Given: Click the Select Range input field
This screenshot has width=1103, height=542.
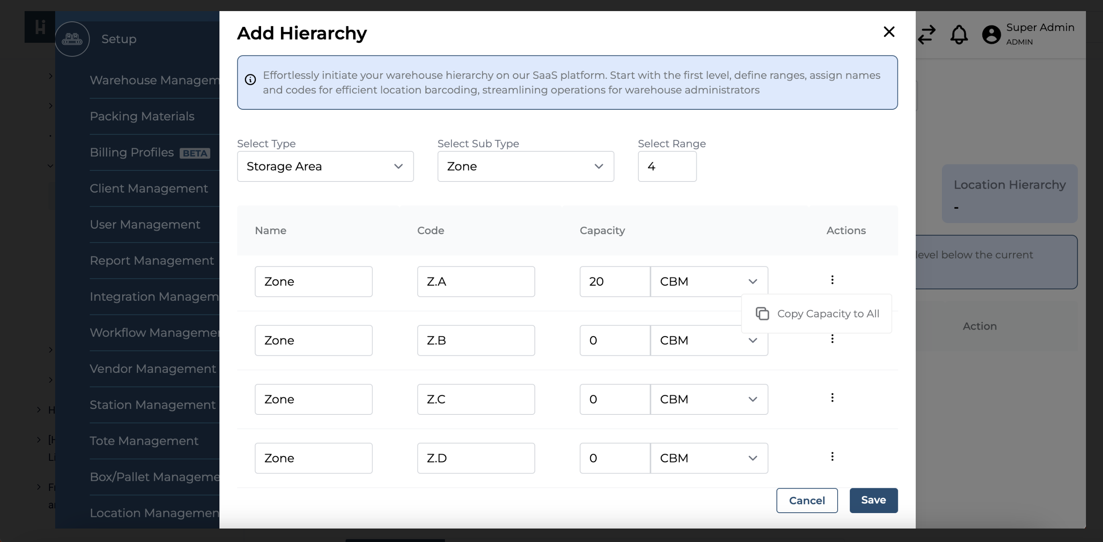Looking at the screenshot, I should tap(667, 166).
